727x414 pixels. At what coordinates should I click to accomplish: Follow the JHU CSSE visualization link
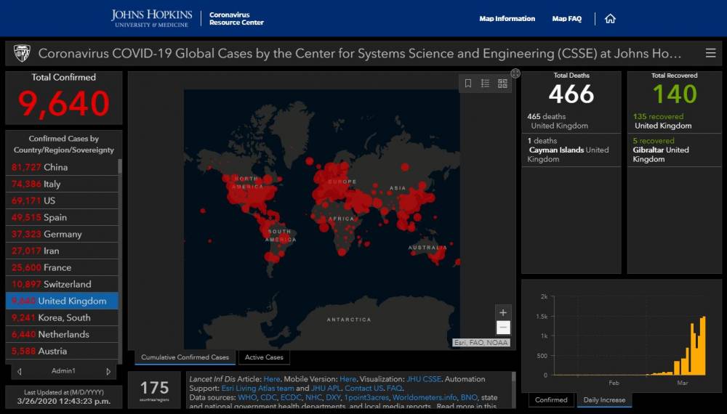[x=424, y=379]
